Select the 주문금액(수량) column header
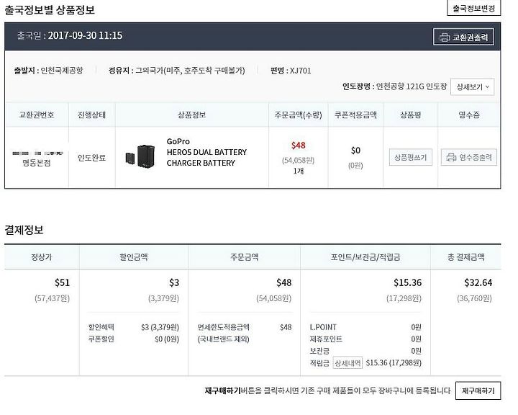 coord(298,115)
